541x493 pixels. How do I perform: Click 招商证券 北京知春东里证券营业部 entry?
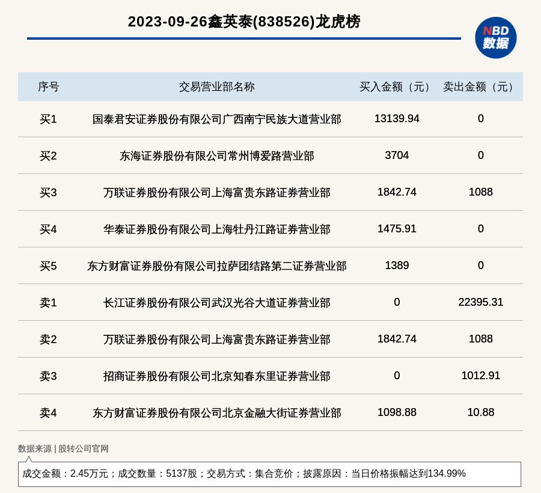click(216, 376)
